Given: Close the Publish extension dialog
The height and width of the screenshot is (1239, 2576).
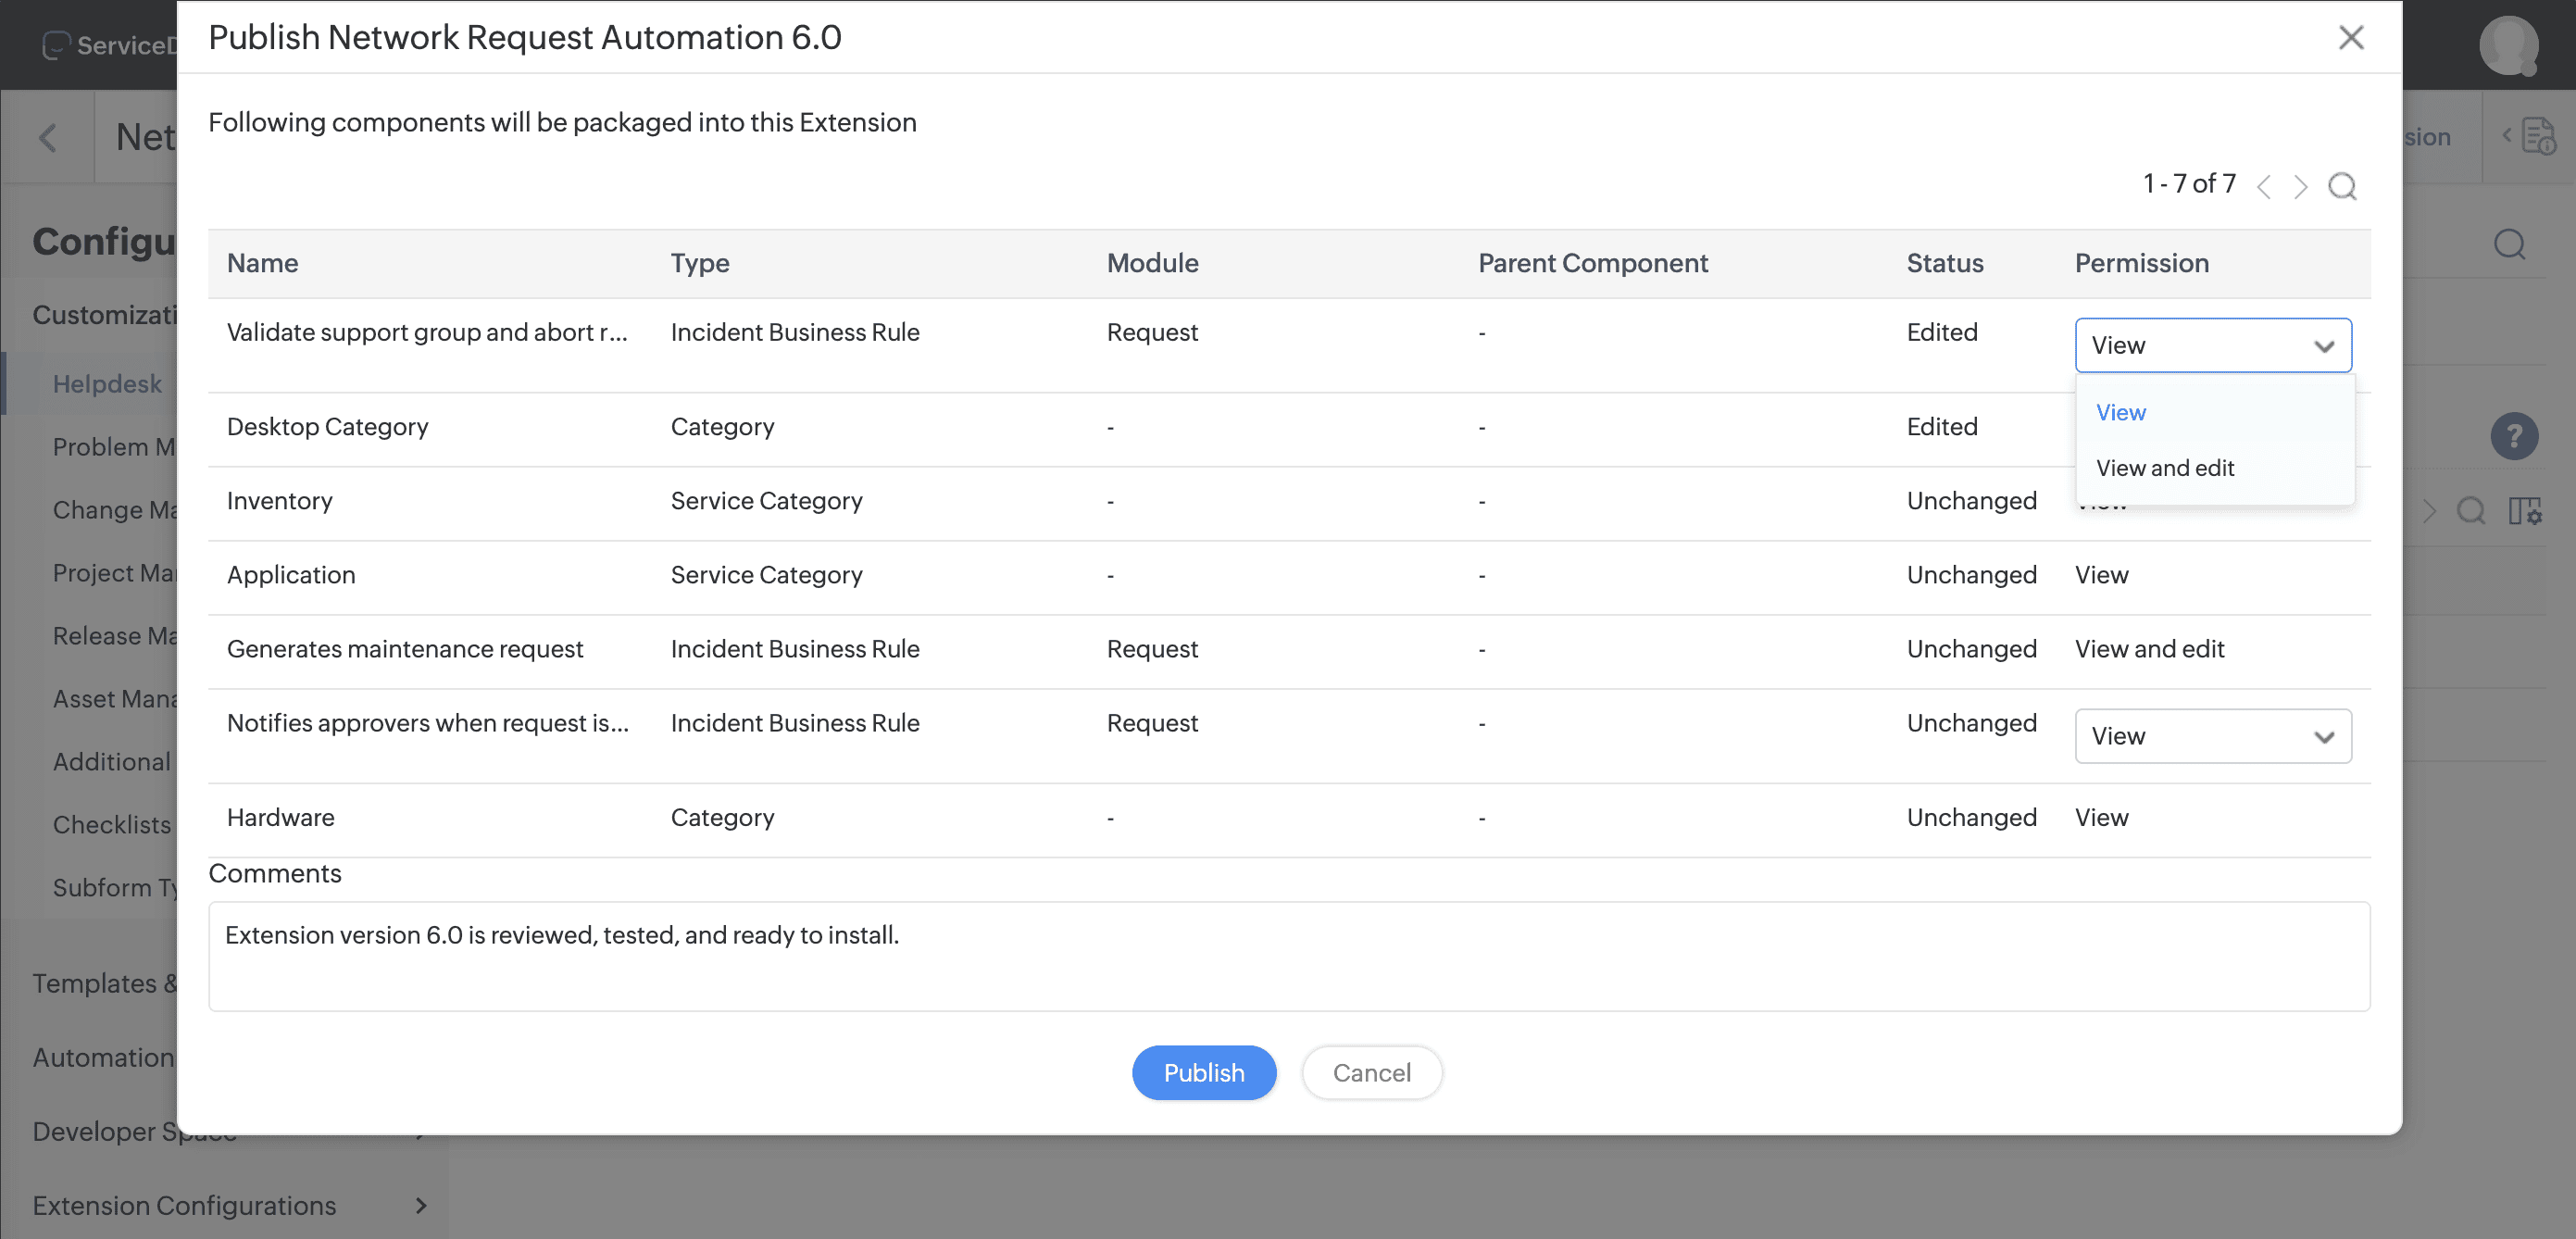Looking at the screenshot, I should pos(2350,38).
